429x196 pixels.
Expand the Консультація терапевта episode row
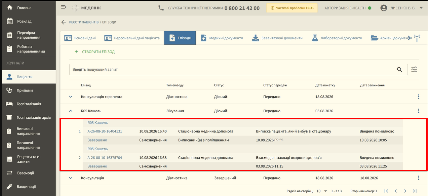click(x=71, y=97)
